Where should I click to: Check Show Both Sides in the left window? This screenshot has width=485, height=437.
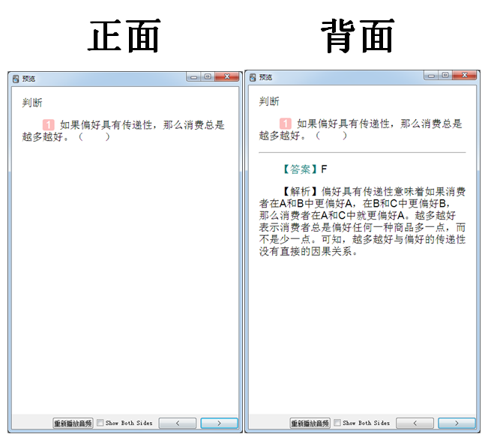point(100,423)
